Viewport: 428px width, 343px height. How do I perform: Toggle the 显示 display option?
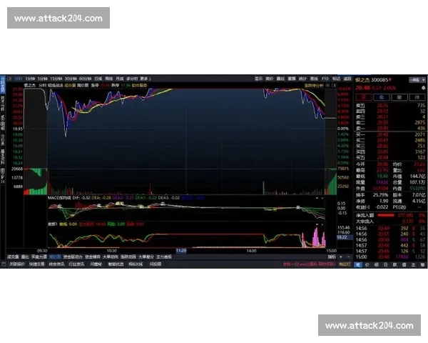258,79
